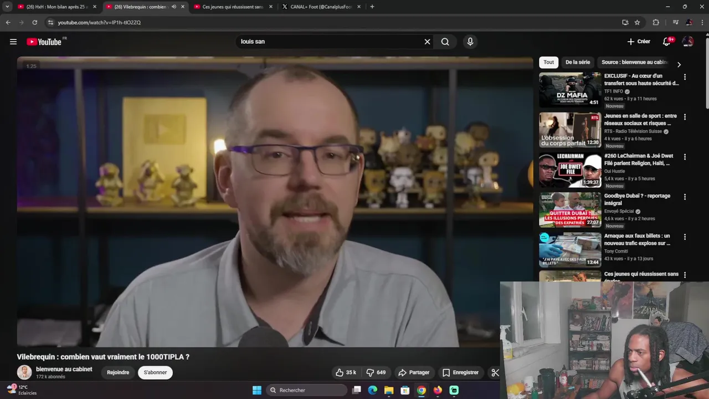Viewport: 709px width, 399px height.
Task: Open the Windows Start menu
Action: tap(257, 390)
